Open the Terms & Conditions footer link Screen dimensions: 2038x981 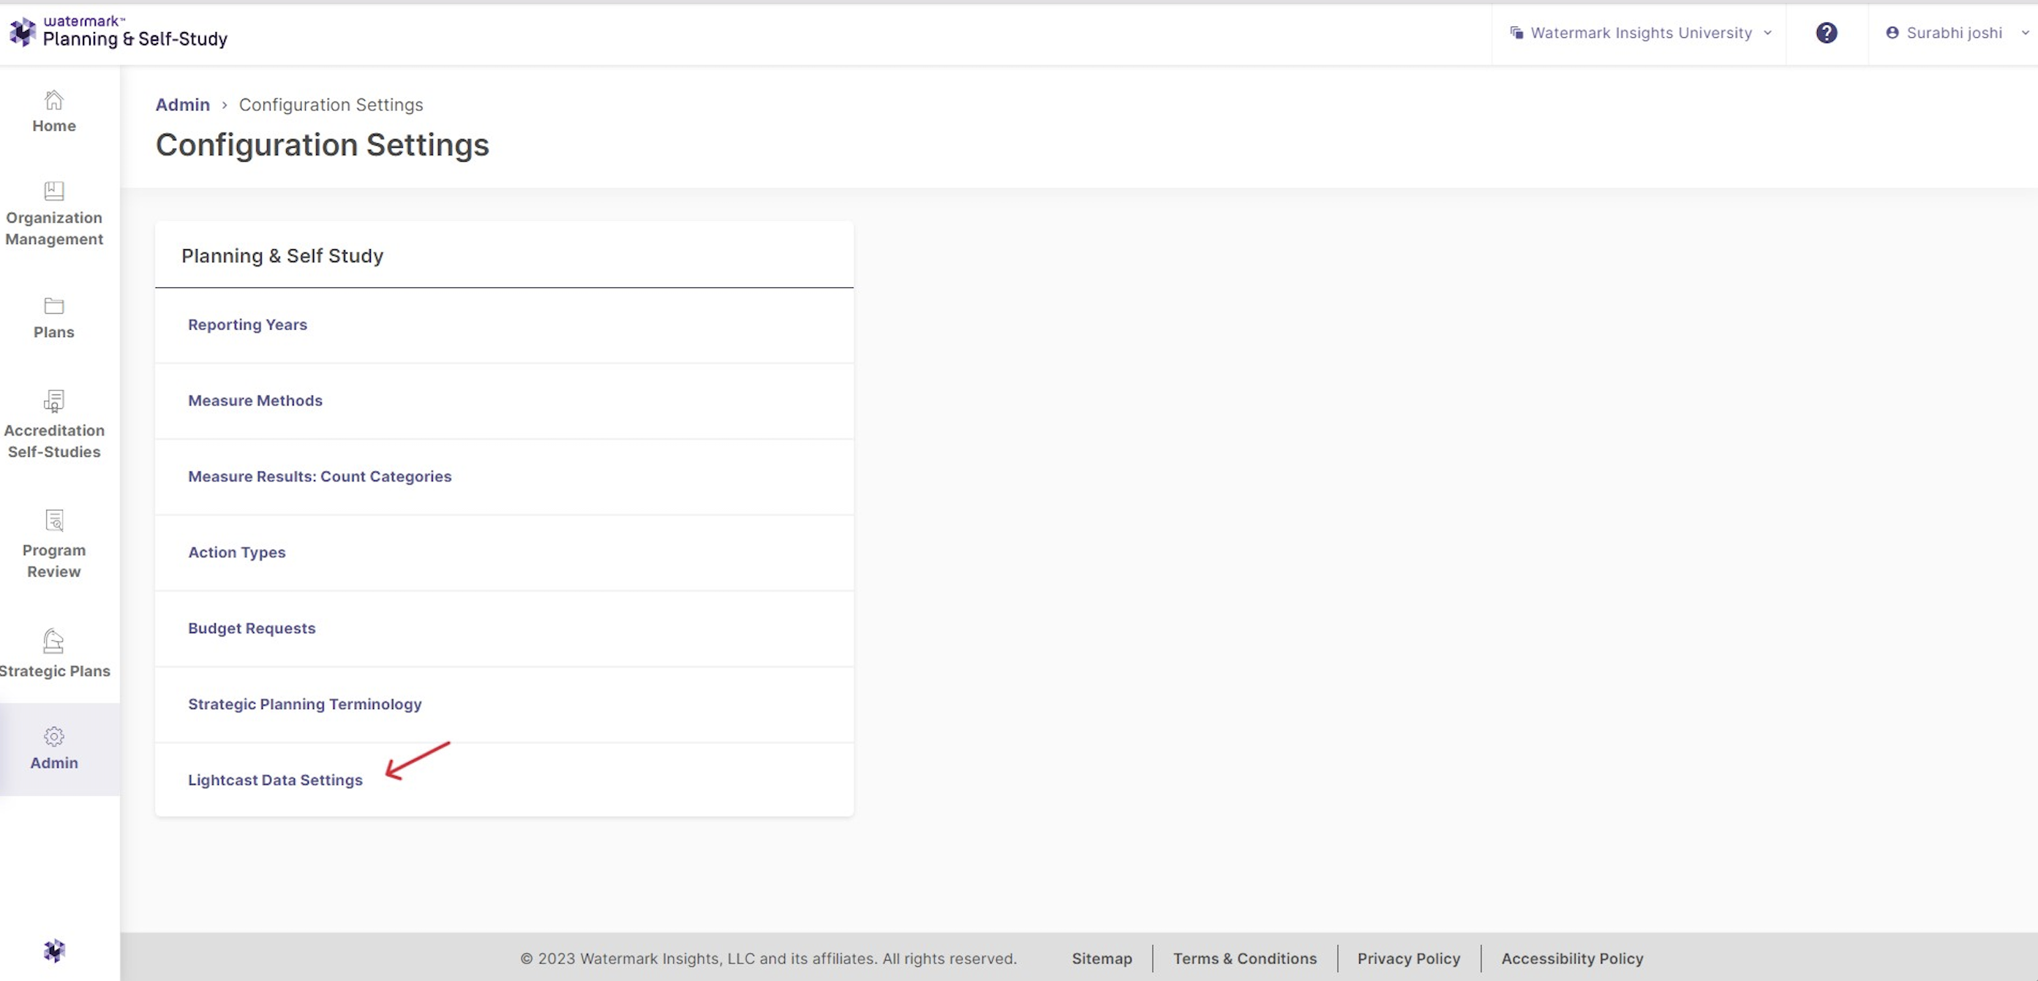(x=1244, y=958)
